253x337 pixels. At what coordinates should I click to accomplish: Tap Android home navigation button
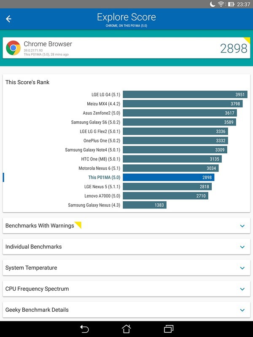click(x=126, y=329)
